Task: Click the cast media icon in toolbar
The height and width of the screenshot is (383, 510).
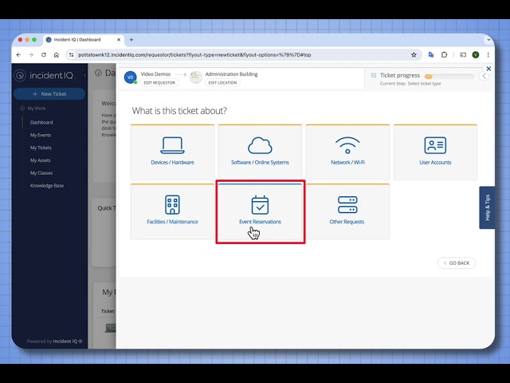Action: point(463,55)
